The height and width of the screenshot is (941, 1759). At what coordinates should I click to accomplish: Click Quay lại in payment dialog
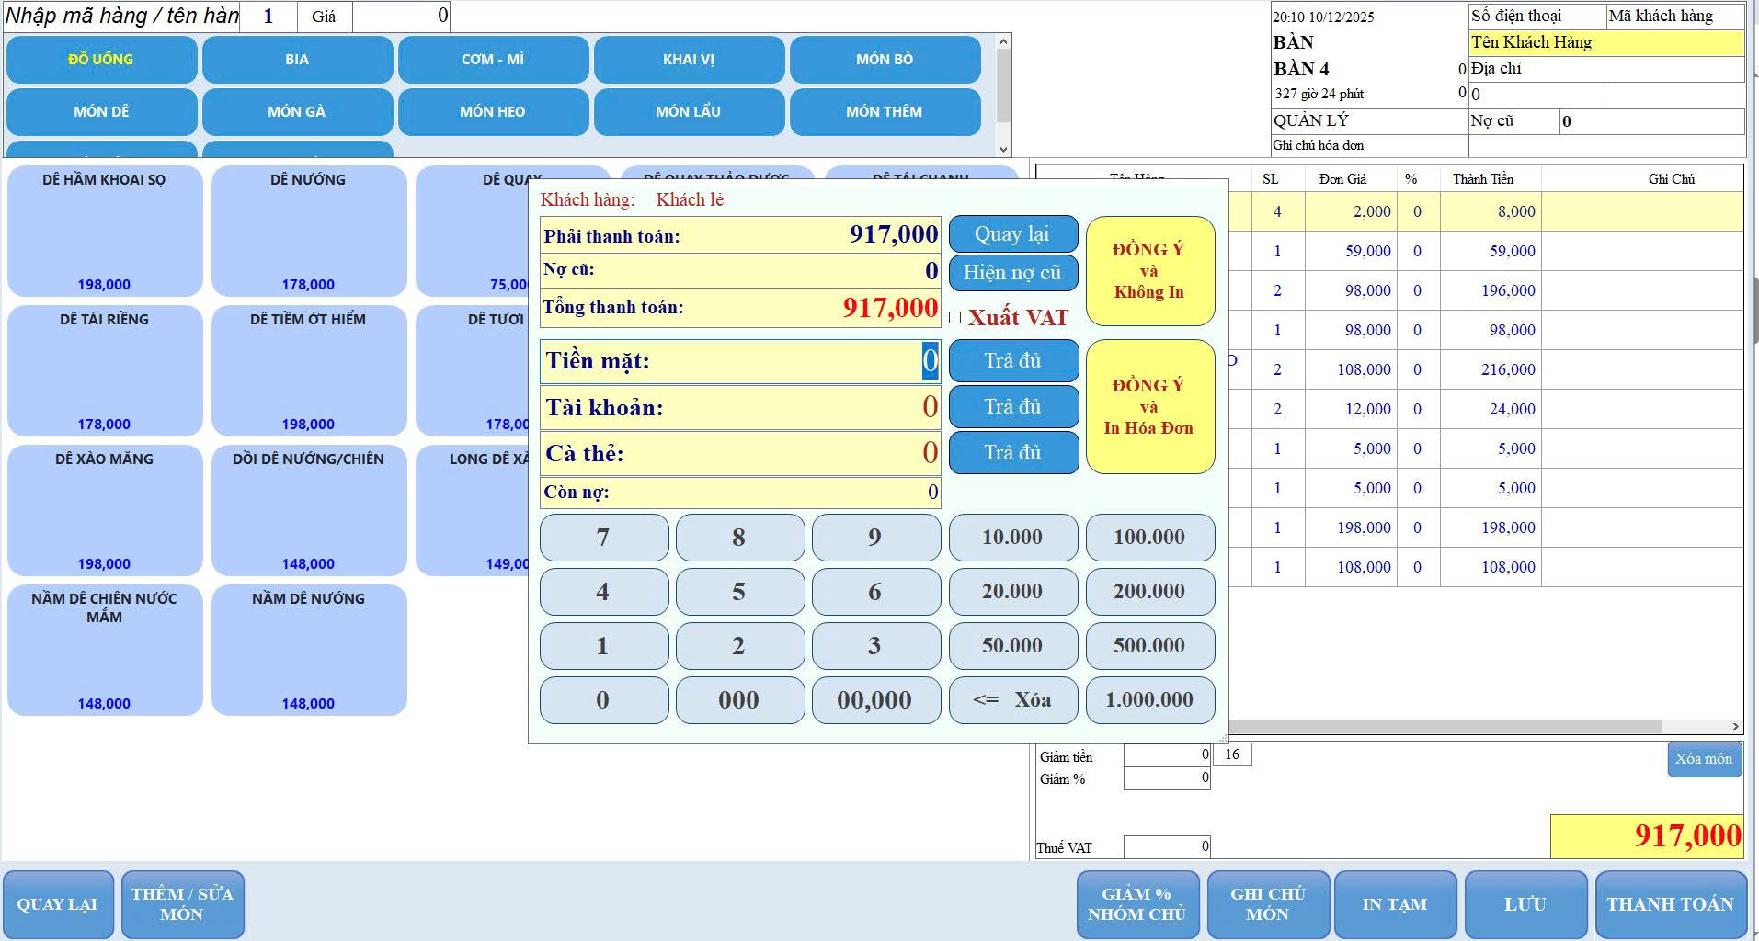tap(1012, 234)
